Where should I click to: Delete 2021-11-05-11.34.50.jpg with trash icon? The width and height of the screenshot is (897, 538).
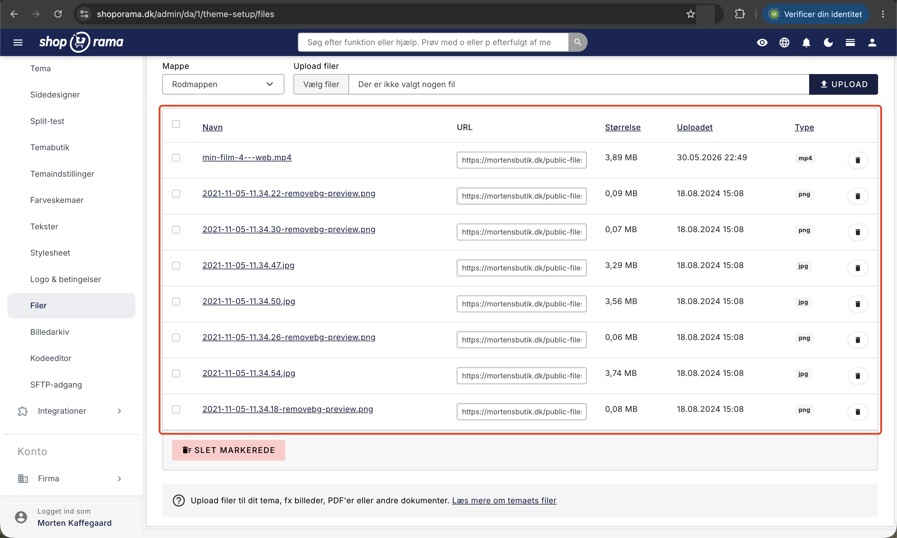pos(857,303)
